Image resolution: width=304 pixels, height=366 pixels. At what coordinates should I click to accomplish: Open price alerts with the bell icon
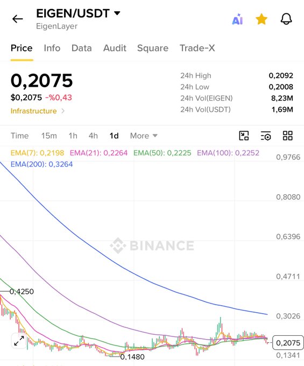(x=286, y=19)
